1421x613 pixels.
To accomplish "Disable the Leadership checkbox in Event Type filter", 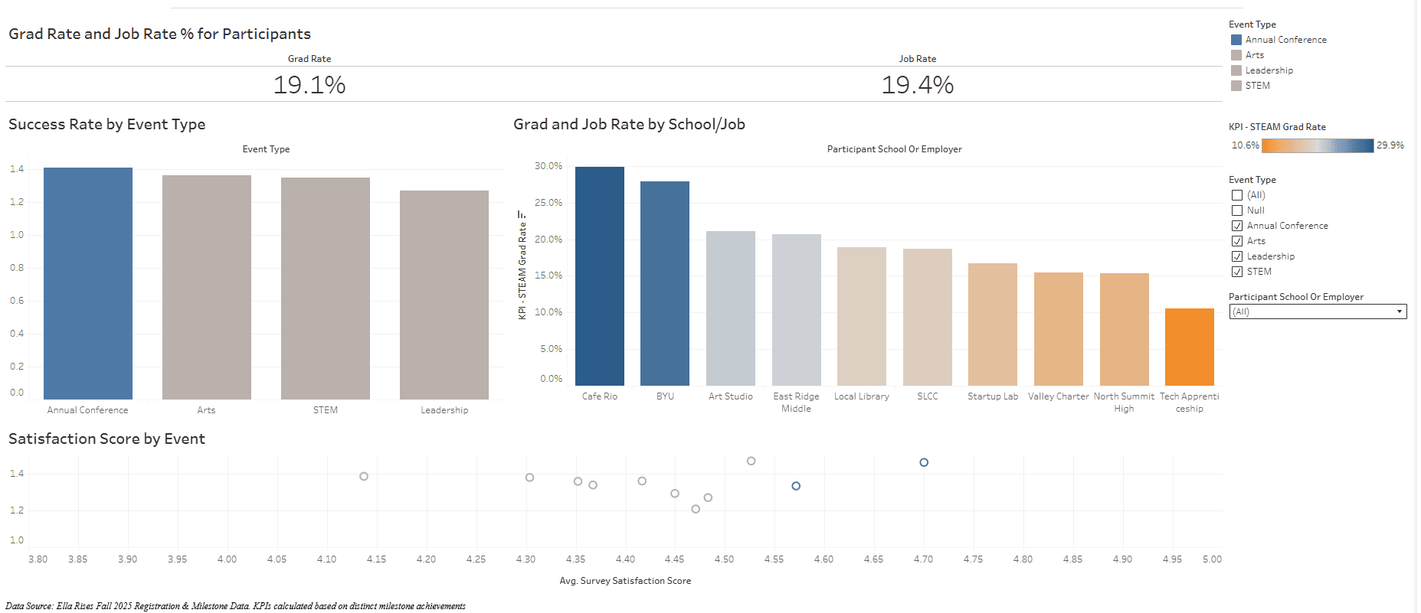I will (1236, 256).
